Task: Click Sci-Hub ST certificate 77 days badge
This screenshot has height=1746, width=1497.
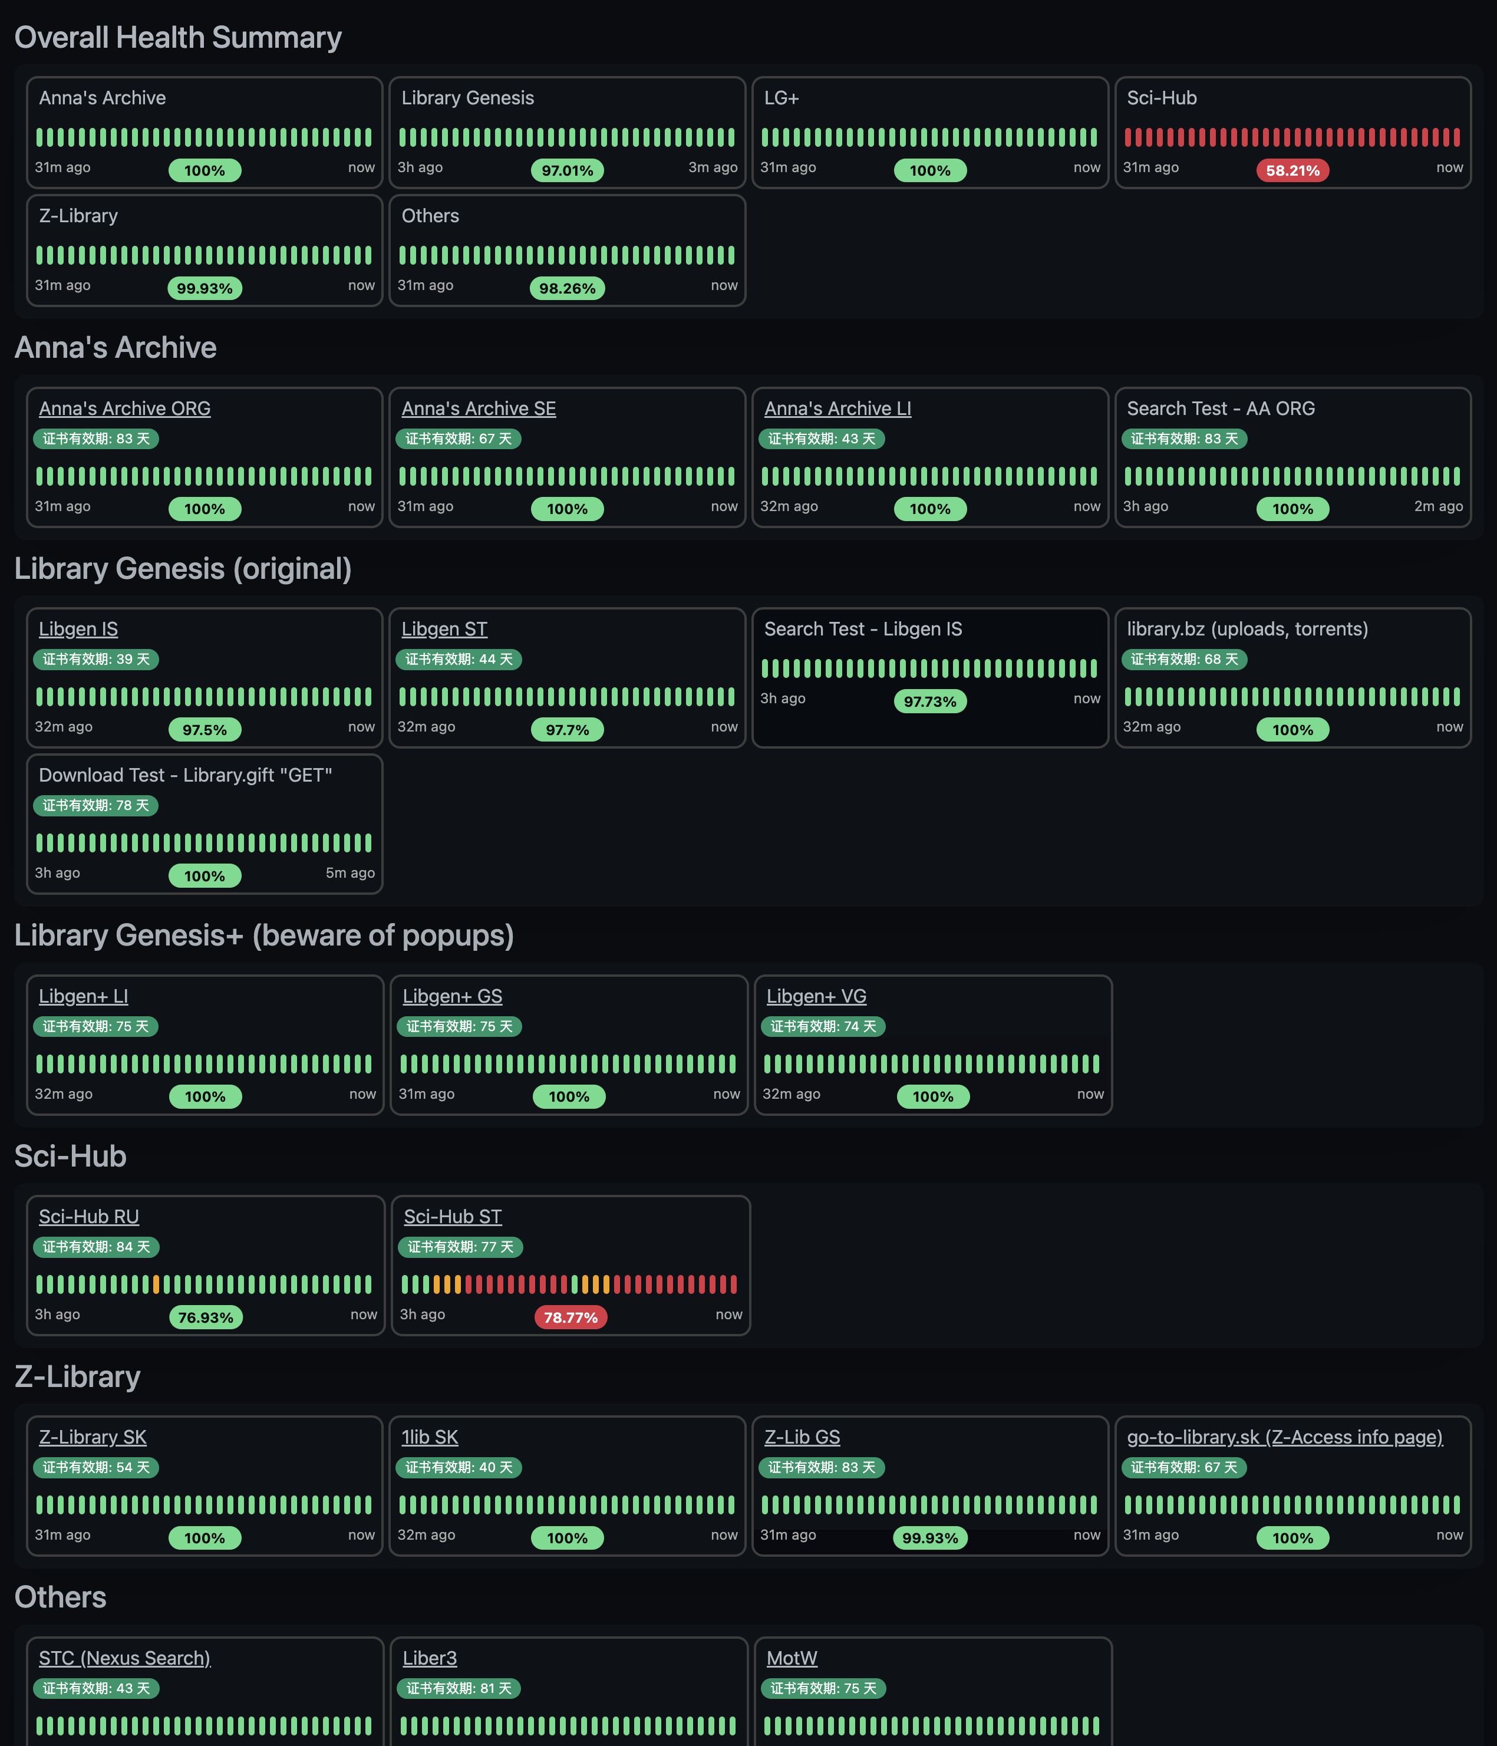Action: (460, 1247)
